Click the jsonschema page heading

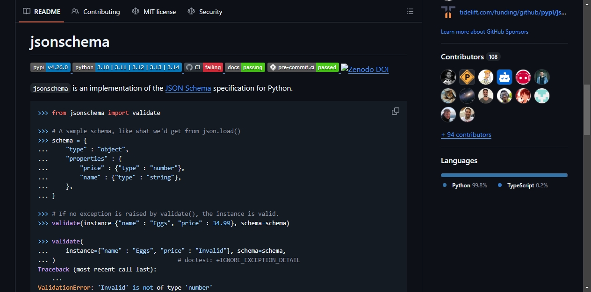coord(70,42)
